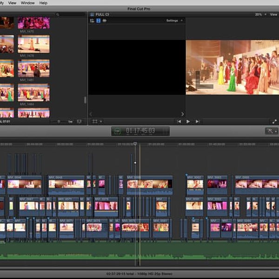
Task: Click the browser clip appearance icon
Action: 79,121
